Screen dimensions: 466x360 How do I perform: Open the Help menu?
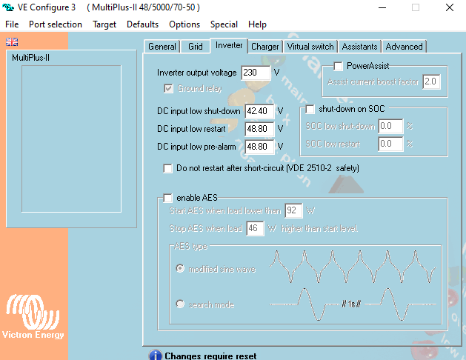pos(257,24)
